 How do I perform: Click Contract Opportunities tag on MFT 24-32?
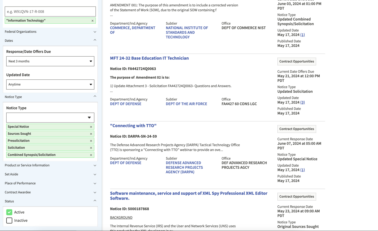(x=297, y=62)
